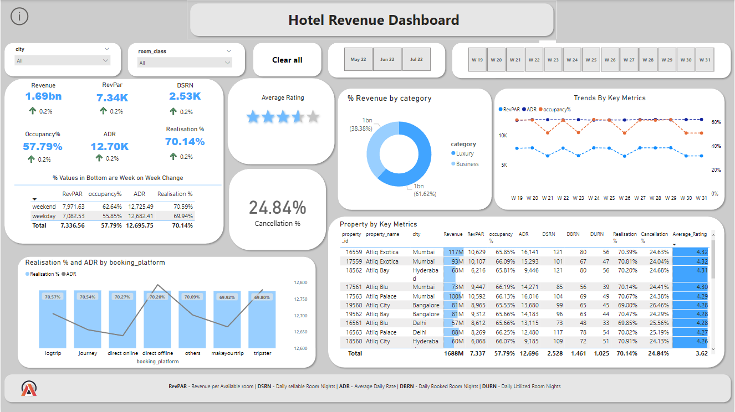Sort table by Revenue column header
735x412 pixels.
[453, 234]
